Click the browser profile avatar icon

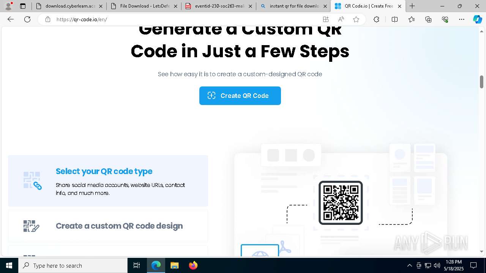[8, 6]
